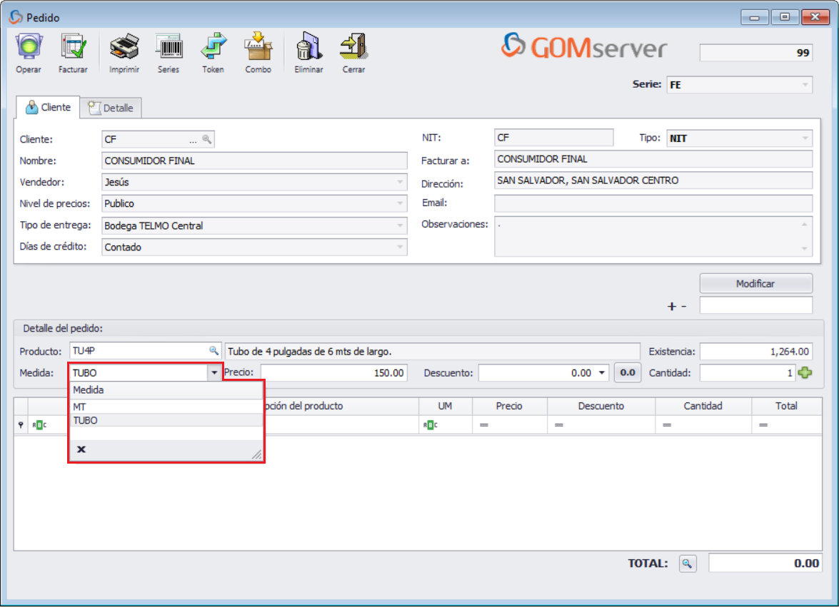The image size is (839, 607).
Task: Select the Cliente tab
Action: pos(47,108)
